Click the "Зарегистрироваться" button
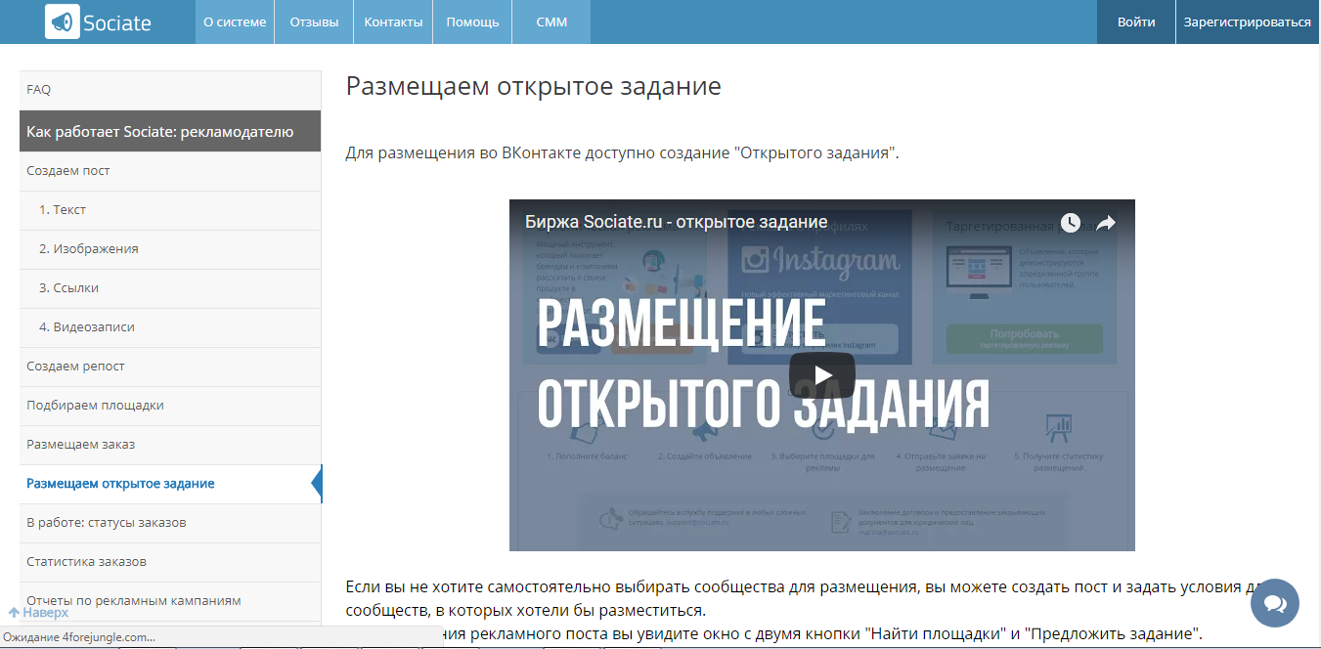The image size is (1321, 649). [1246, 21]
